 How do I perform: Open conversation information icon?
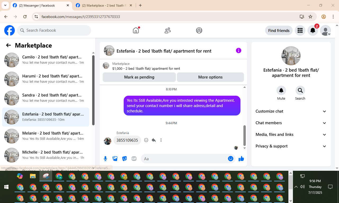[239, 50]
